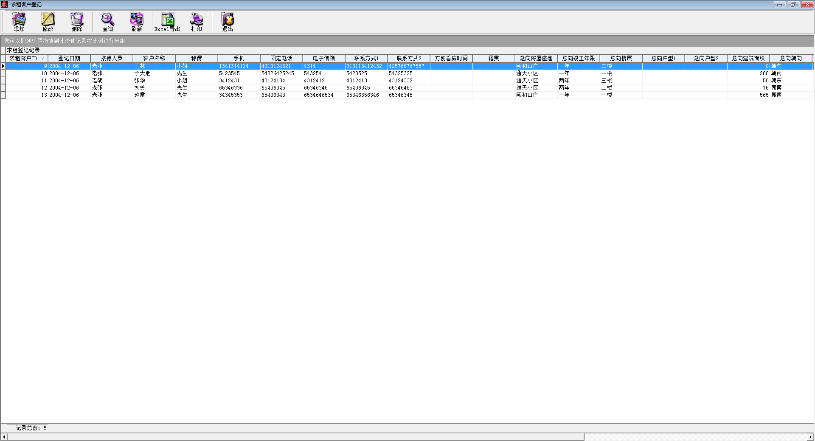The width and height of the screenshot is (815, 441).
Task: Click the 意向楼层 column header
Action: click(x=621, y=58)
